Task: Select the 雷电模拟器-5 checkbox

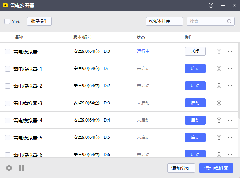Action: coord(8,138)
